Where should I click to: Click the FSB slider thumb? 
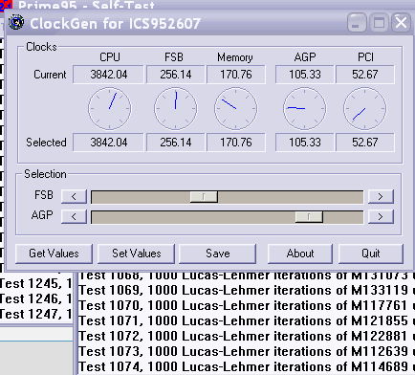coord(204,197)
